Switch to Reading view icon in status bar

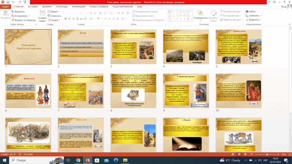pos(245,154)
